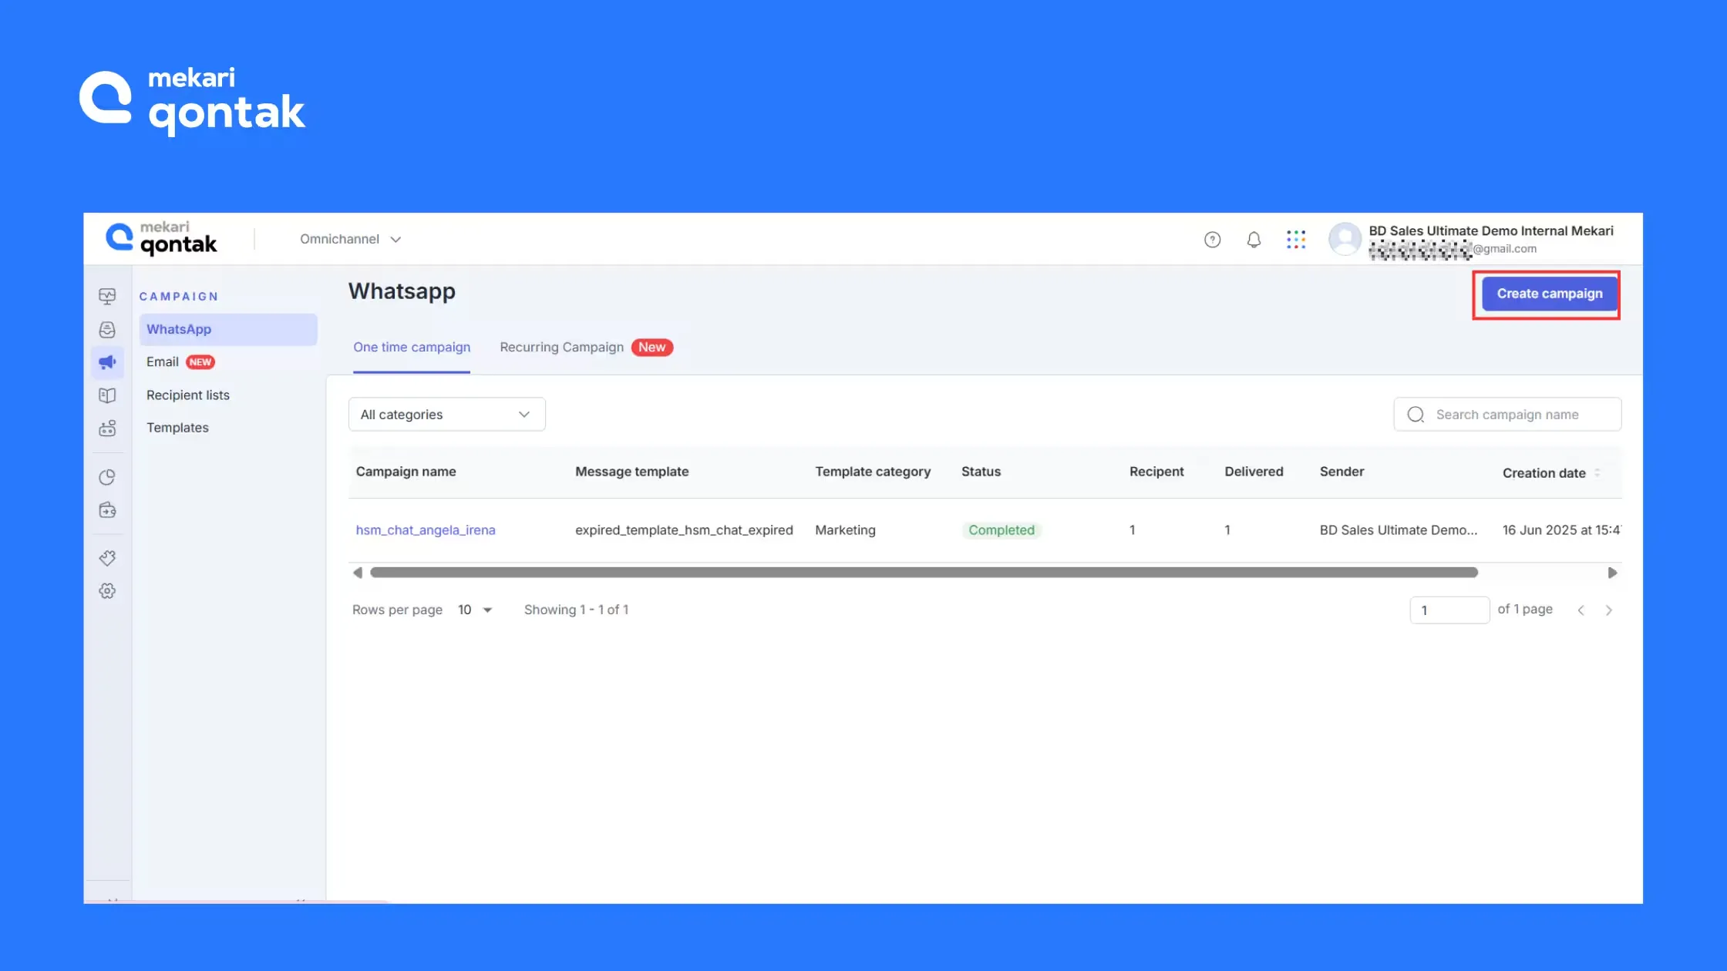Open the All categories dropdown
Image resolution: width=1727 pixels, height=971 pixels.
pyautogui.click(x=446, y=415)
